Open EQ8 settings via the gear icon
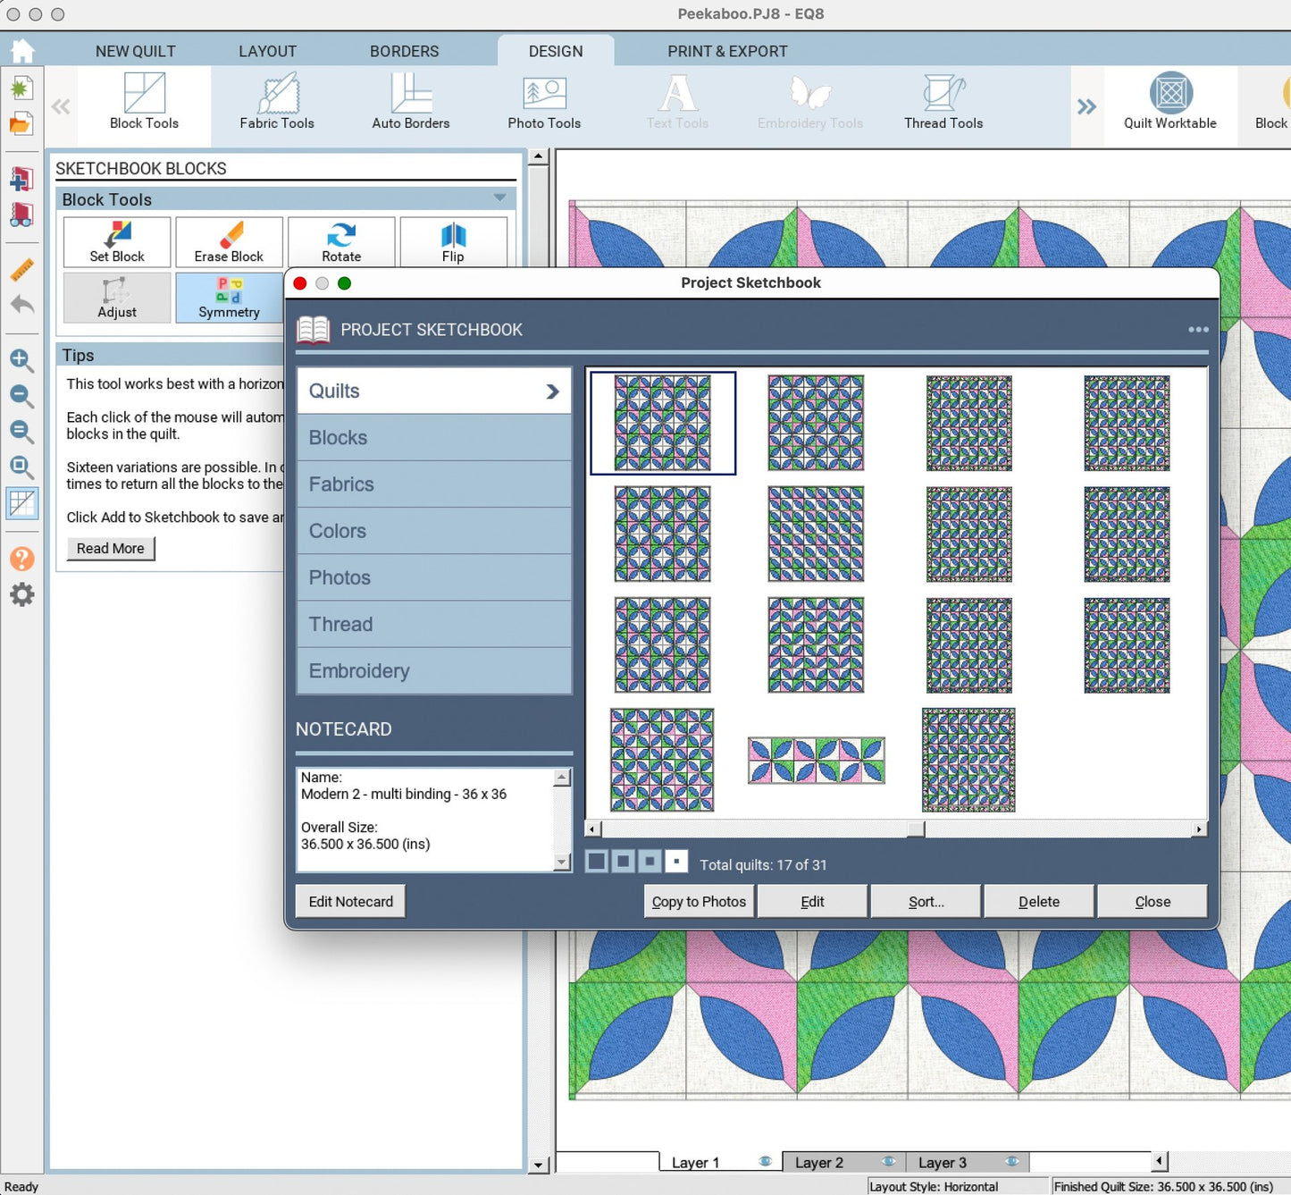The image size is (1291, 1195). [22, 593]
